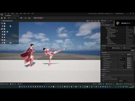Click the Outliner vertical scrollbar

coord(134,30)
